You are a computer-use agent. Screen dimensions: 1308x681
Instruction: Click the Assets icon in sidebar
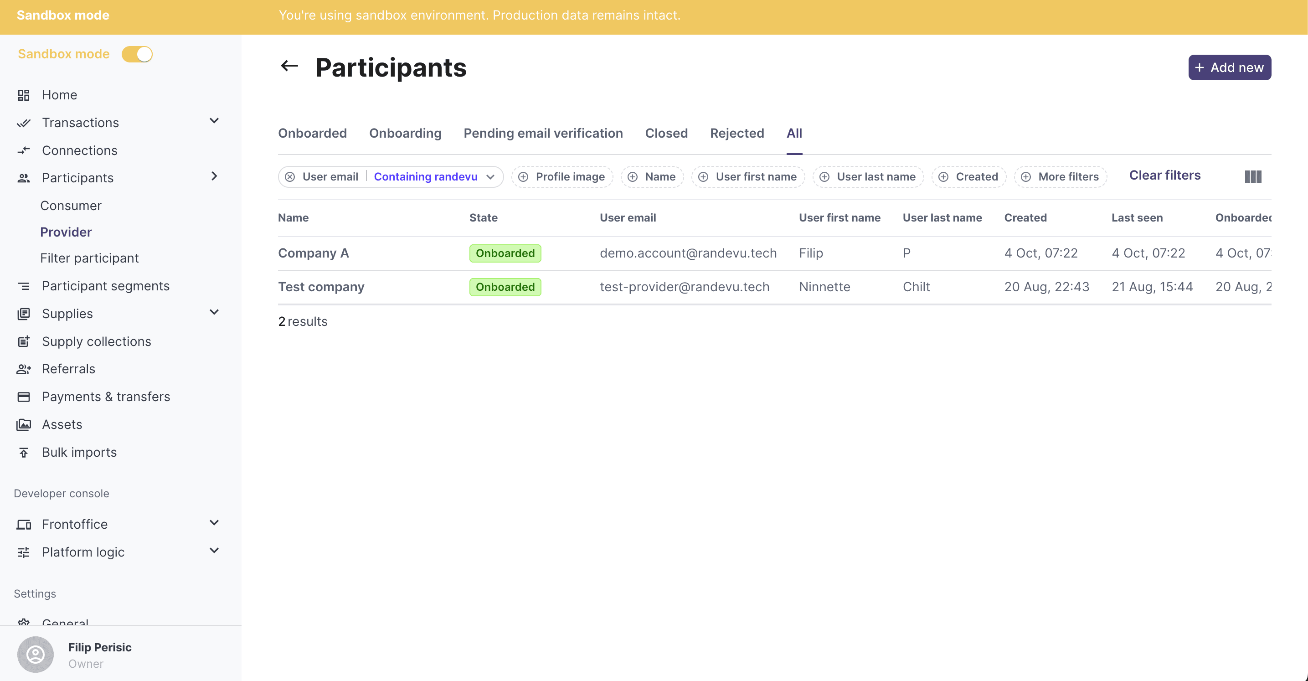pyautogui.click(x=24, y=424)
